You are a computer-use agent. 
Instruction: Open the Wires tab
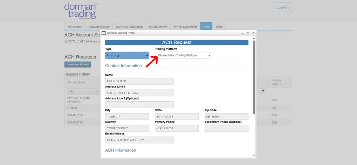[x=219, y=27]
